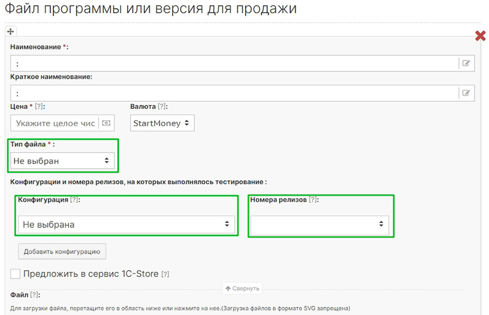Click the Добавить конфигурацию button
The image size is (489, 315).
[x=62, y=252]
